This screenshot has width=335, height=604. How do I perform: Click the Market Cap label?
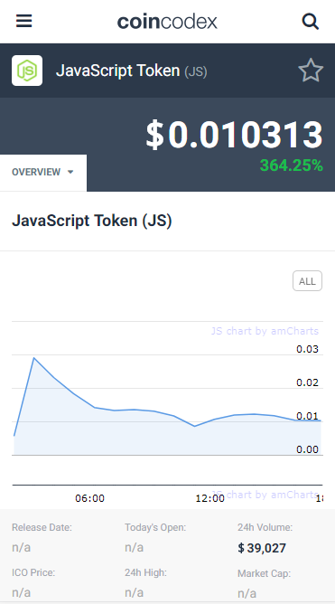coord(265,573)
